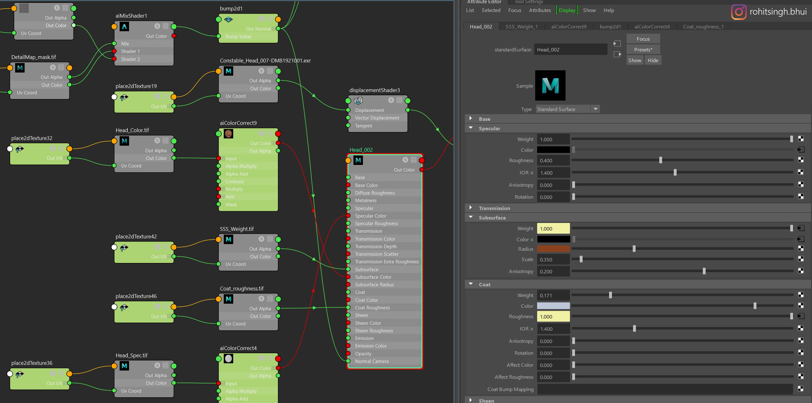Click the Presets* button
Image resolution: width=812 pixels, height=403 pixels.
coord(643,50)
